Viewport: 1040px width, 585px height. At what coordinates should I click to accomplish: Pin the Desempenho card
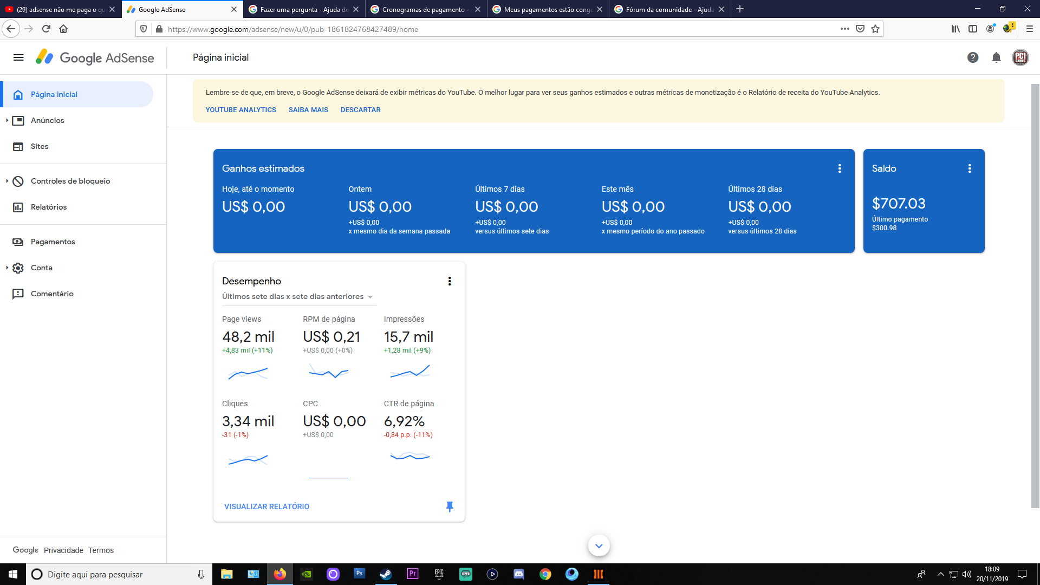coord(450,506)
